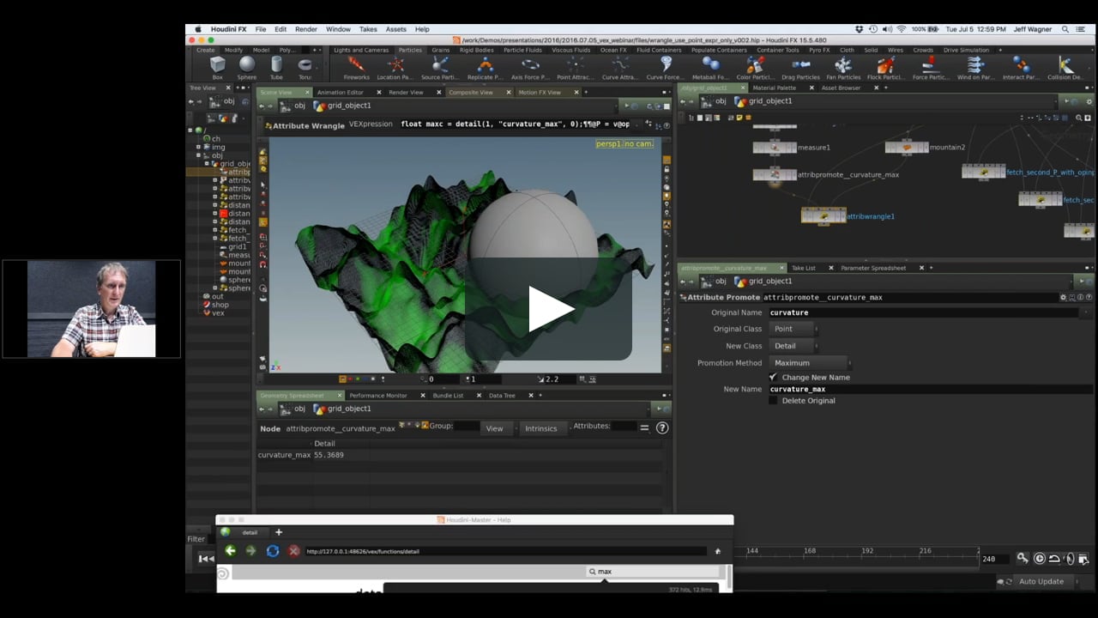The image size is (1098, 618).
Task: Toggle Auto Update mode in status bar
Action: 1041,581
